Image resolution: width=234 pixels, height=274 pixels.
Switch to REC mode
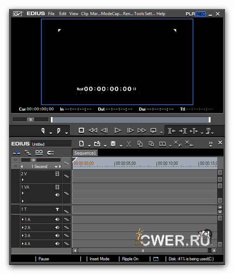tap(201, 14)
